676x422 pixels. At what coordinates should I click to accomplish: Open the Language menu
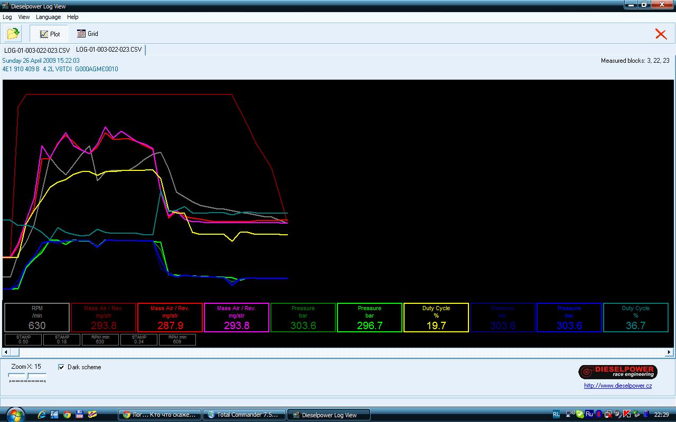point(48,17)
